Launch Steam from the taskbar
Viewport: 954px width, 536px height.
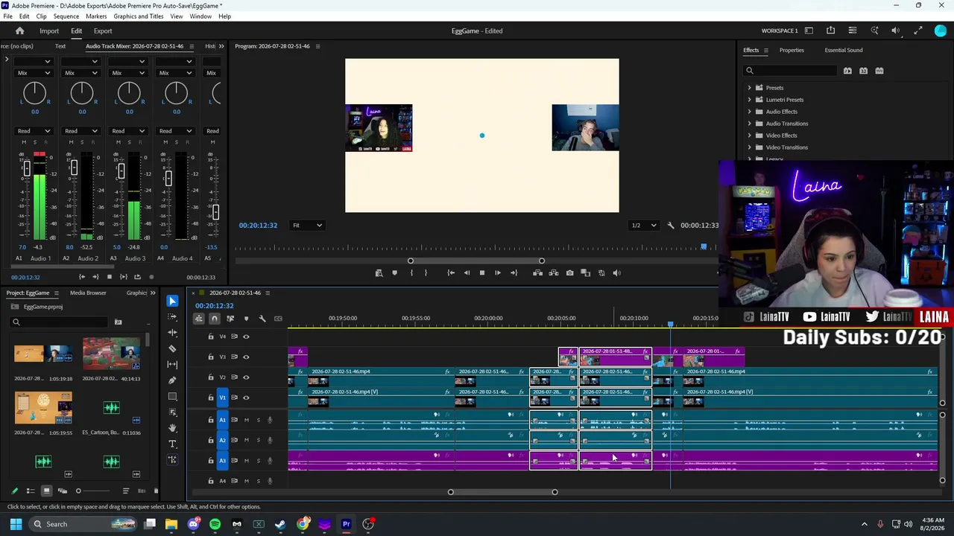(x=280, y=524)
